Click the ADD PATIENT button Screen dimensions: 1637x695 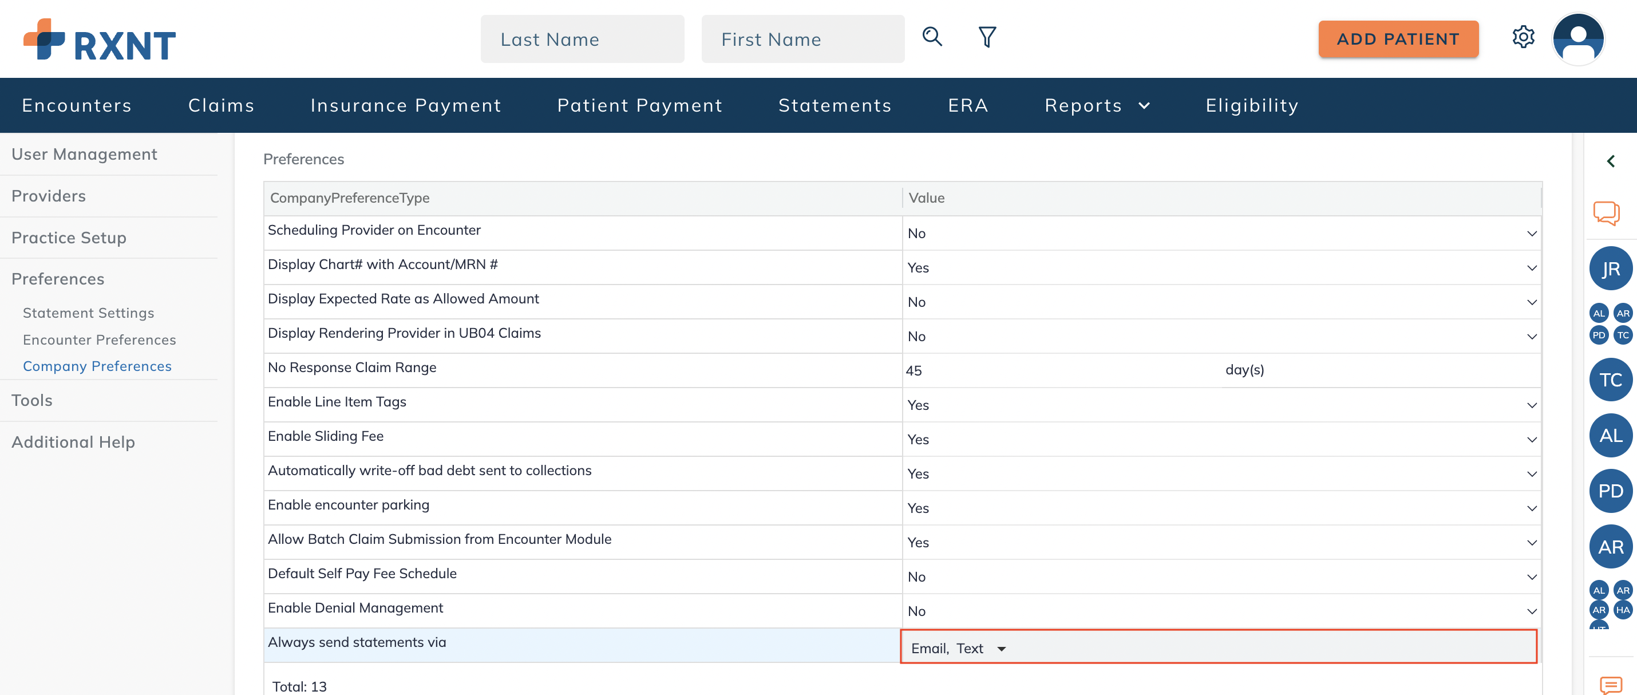pos(1398,39)
